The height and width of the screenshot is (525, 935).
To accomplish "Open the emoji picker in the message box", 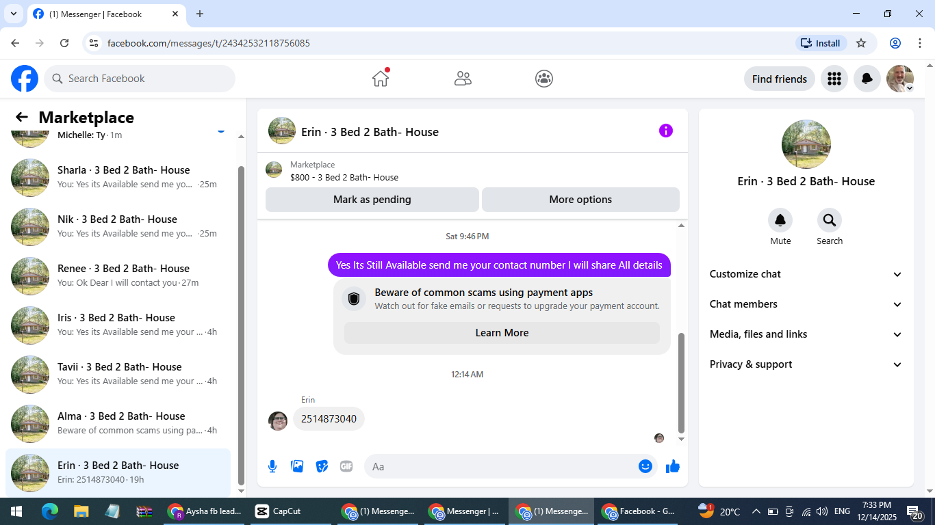I will (x=645, y=466).
